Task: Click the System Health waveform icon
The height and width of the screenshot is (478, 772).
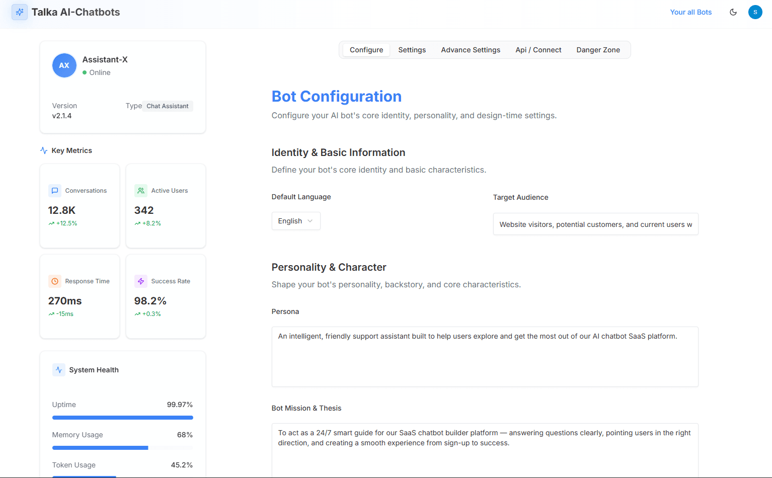Action: [x=59, y=369]
